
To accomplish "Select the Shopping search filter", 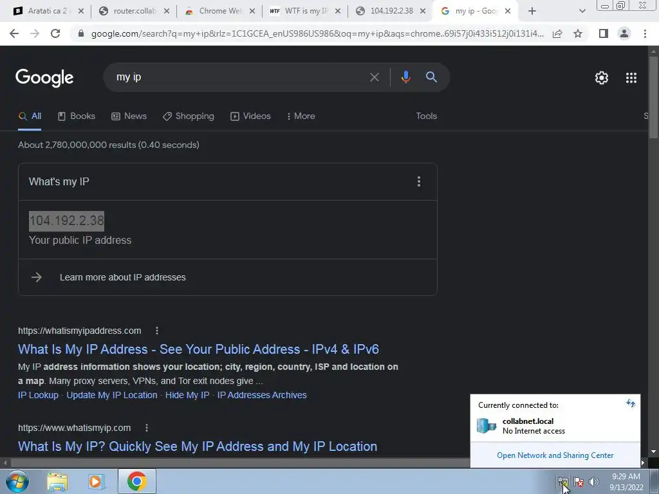I will tap(189, 116).
